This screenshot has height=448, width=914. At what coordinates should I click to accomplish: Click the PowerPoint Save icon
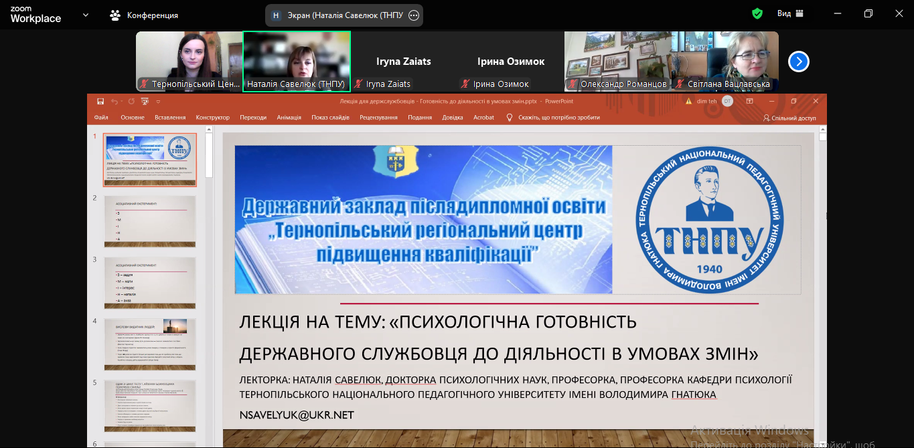pos(100,102)
